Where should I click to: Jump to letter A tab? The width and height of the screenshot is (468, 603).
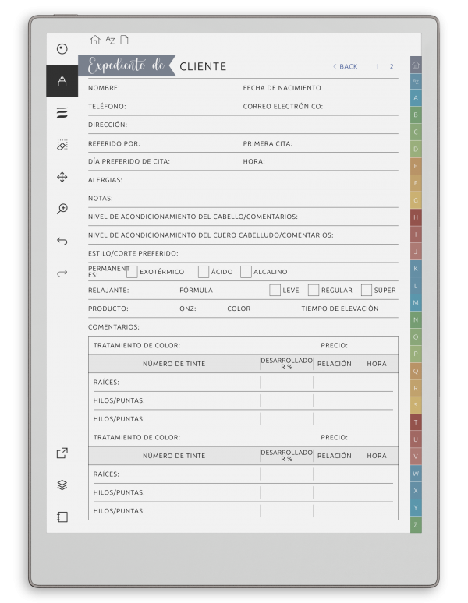point(416,98)
